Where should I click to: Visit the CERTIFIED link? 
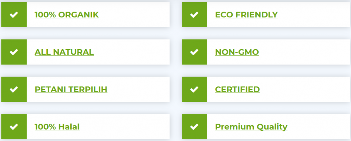(237, 89)
